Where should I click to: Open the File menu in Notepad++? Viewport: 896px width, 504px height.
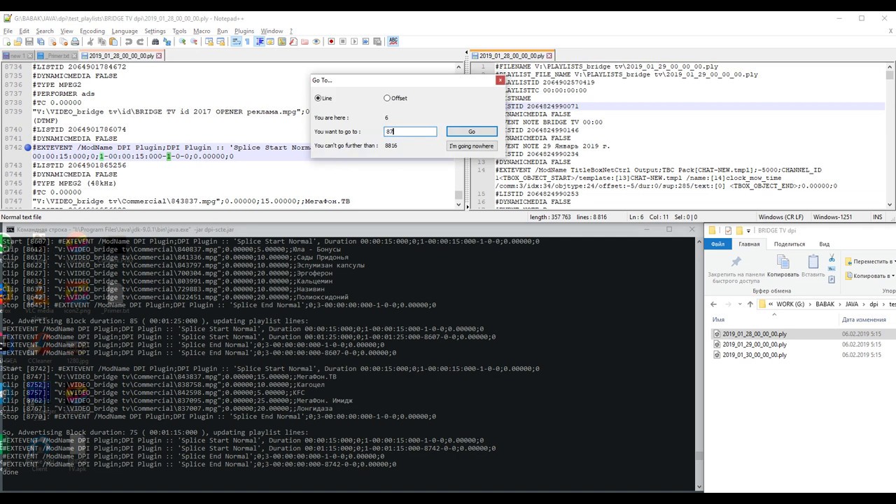pyautogui.click(x=8, y=31)
